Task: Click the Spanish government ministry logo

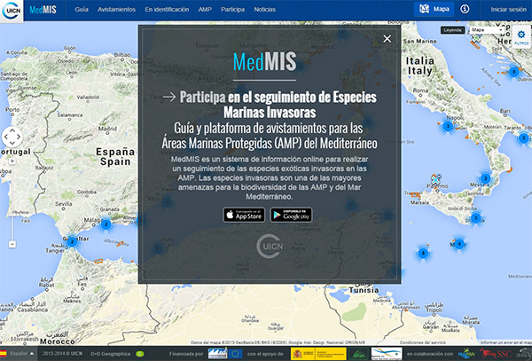Action: coord(318,354)
